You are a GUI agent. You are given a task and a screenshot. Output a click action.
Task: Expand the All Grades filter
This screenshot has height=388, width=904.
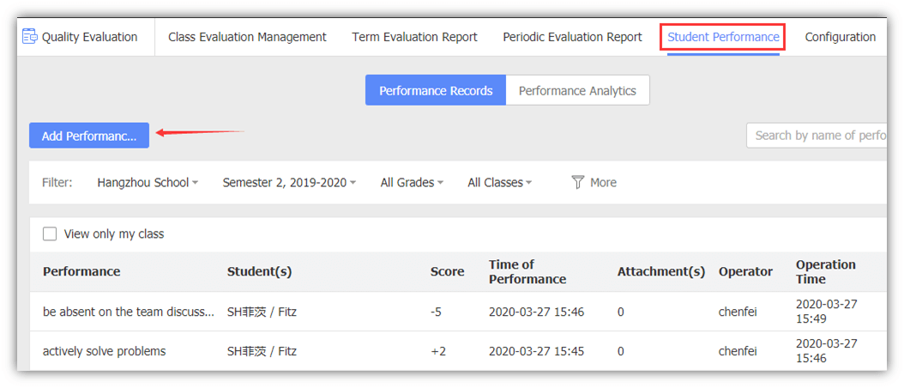tap(412, 182)
